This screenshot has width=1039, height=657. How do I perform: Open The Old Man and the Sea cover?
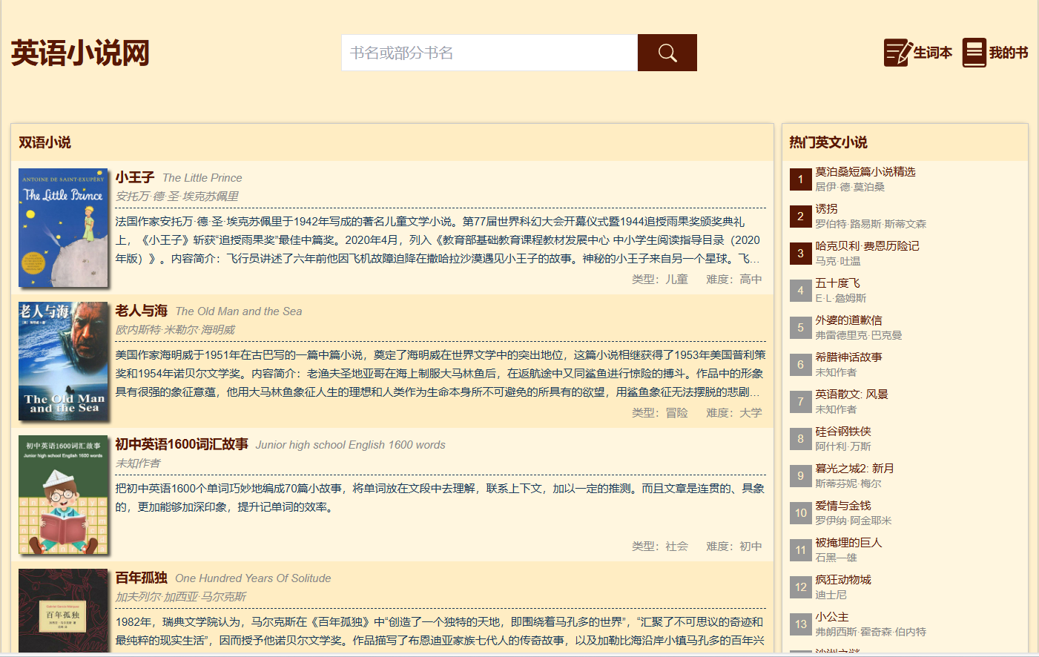click(x=63, y=361)
